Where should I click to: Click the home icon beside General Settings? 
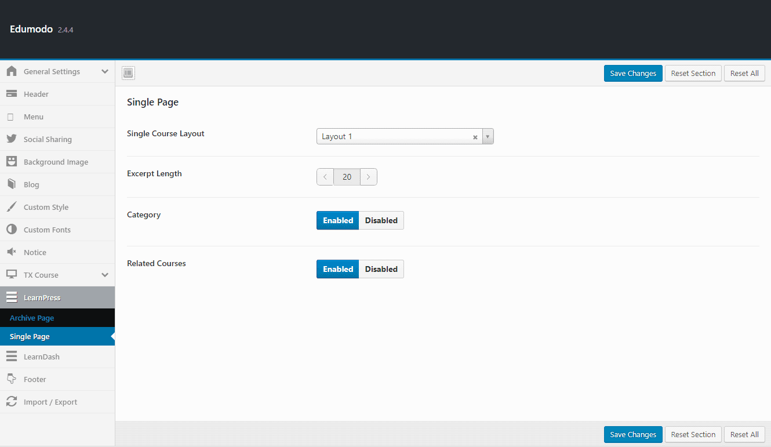coord(12,71)
